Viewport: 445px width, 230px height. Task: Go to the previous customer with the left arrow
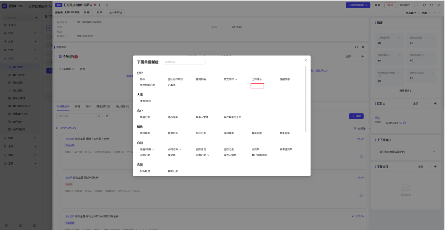point(100,5)
